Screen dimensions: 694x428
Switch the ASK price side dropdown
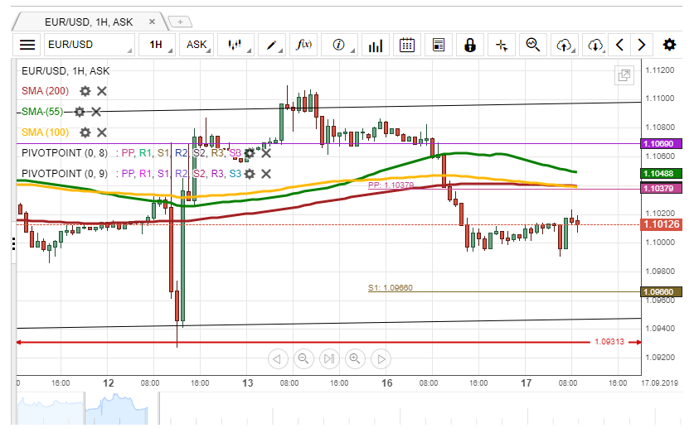point(197,45)
